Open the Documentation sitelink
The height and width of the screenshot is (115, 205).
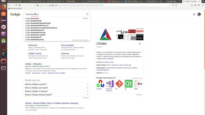(68, 45)
